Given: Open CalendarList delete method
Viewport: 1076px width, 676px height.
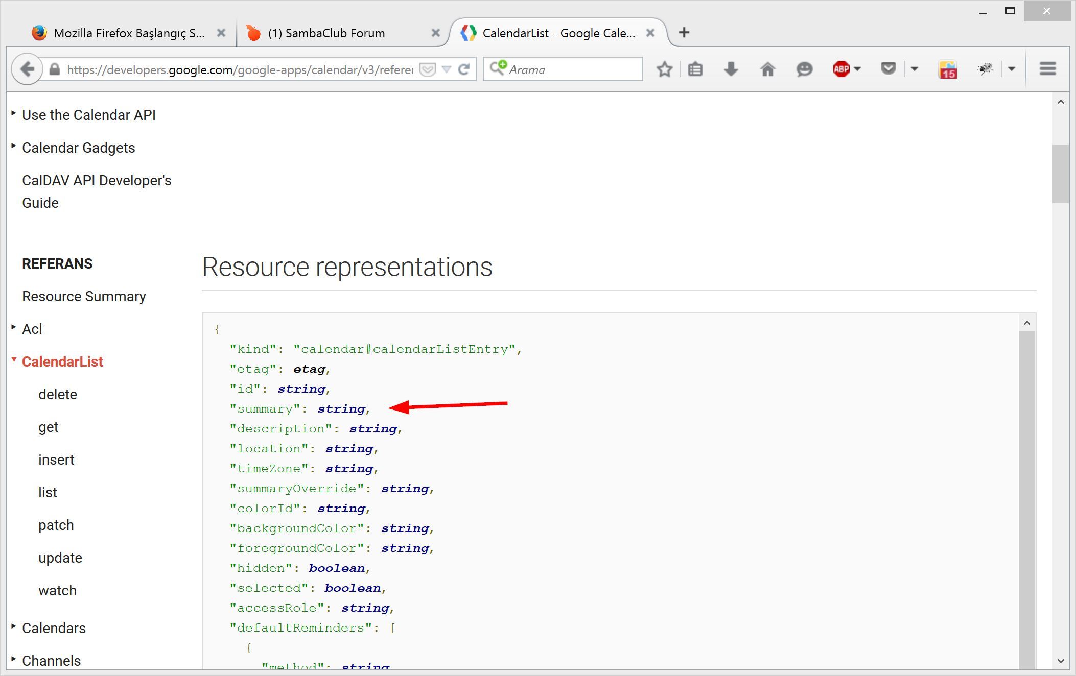Looking at the screenshot, I should click(x=58, y=394).
